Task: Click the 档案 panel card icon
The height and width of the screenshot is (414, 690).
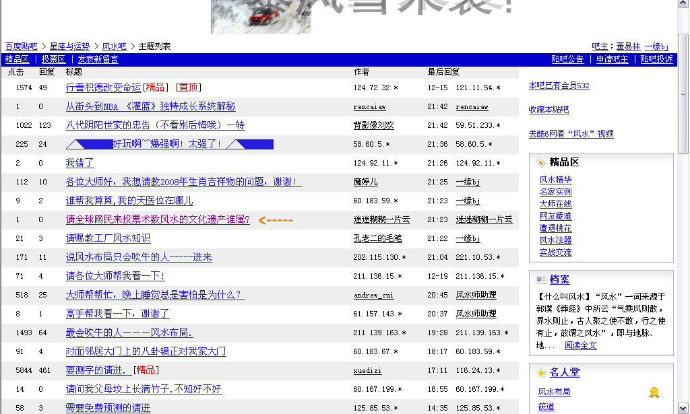Action: [x=540, y=279]
